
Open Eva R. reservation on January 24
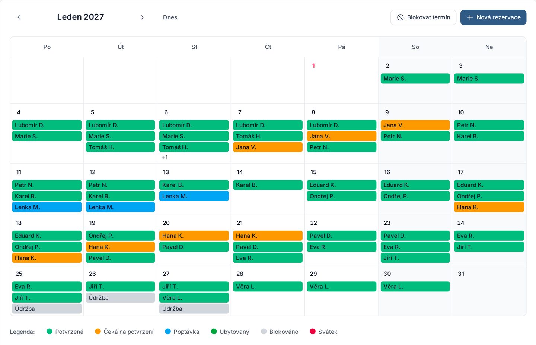[489, 236]
